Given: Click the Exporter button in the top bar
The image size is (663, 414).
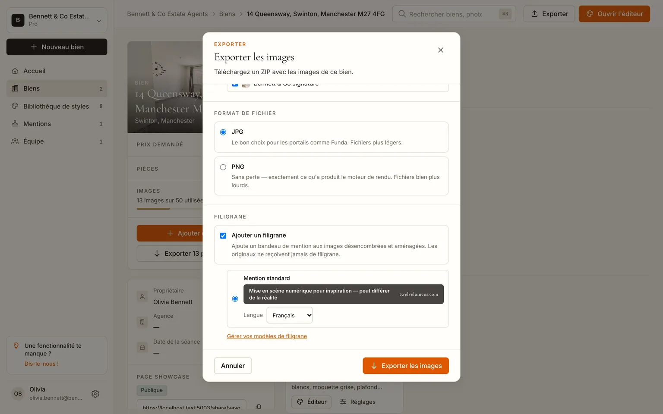Looking at the screenshot, I should tap(549, 14).
